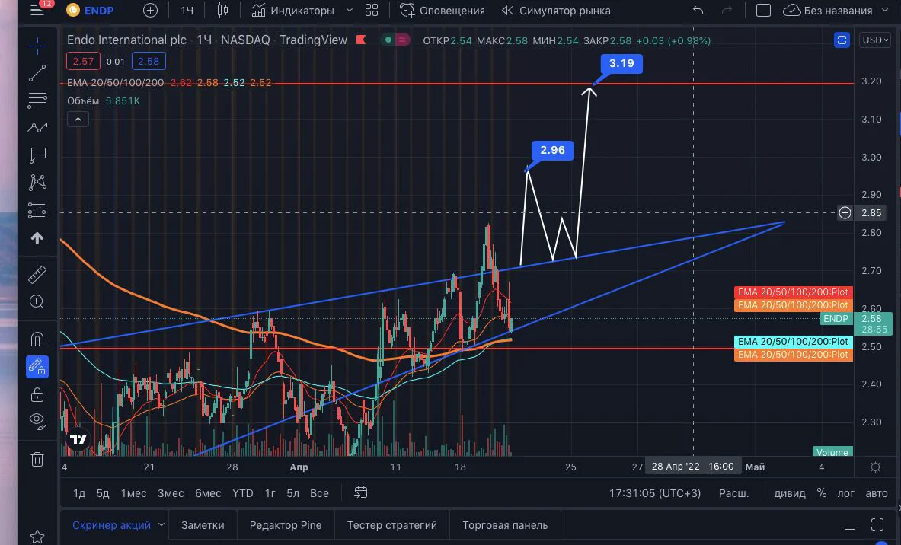Toggle the % percent scale

pos(822,493)
